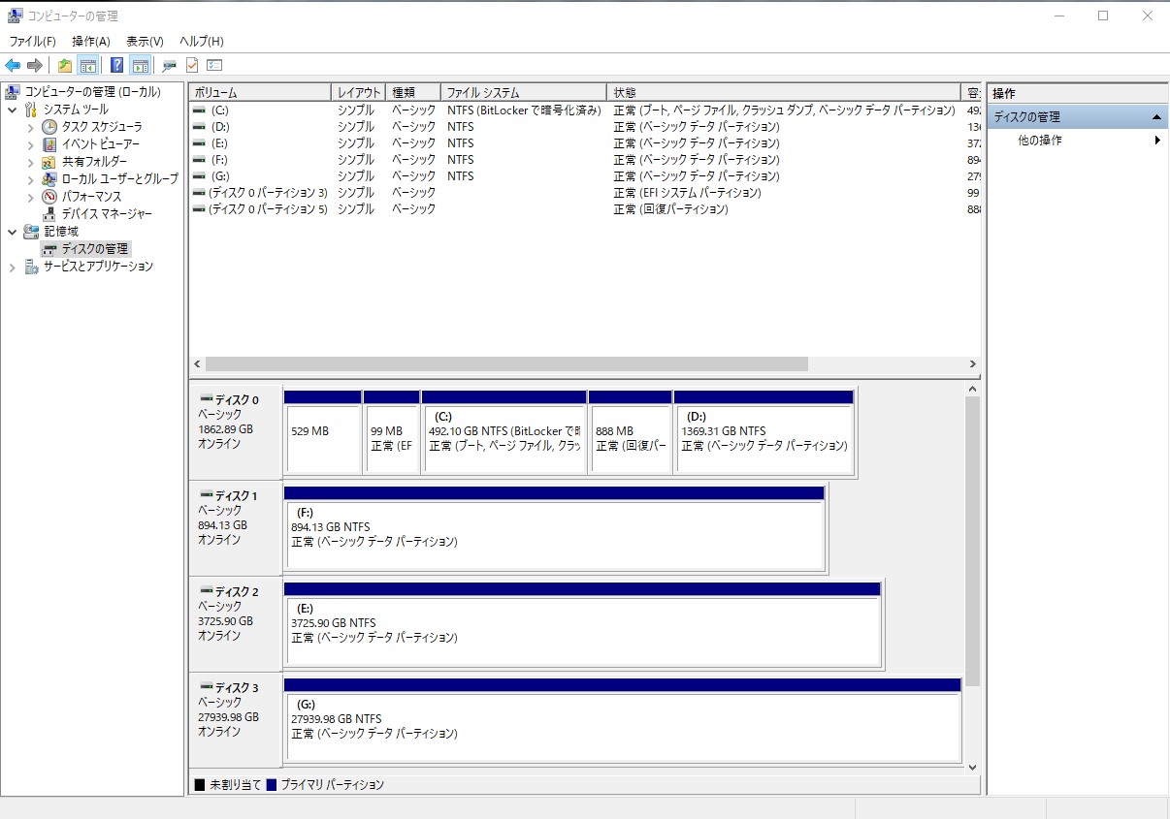Click the disk connect toolbar icon

(169, 65)
